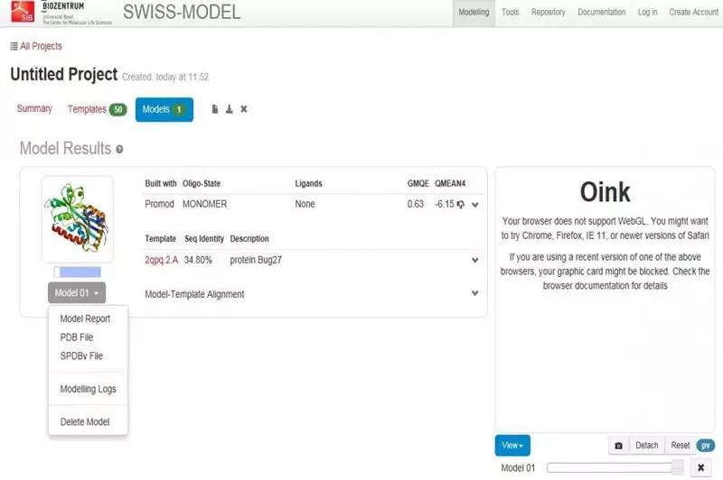The height and width of the screenshot is (480, 723).
Task: Go to All Projects link
Action: 41,46
